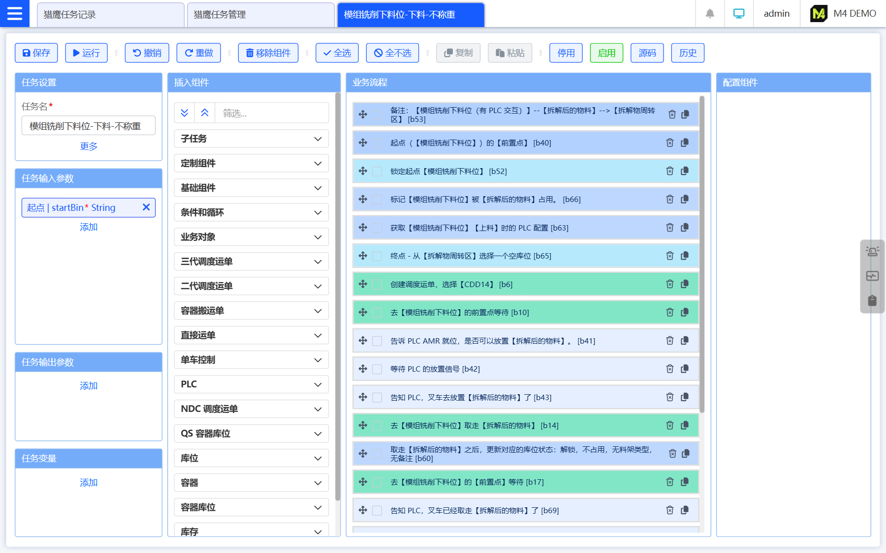Open the hamburger main menu
886x553 pixels.
point(14,13)
